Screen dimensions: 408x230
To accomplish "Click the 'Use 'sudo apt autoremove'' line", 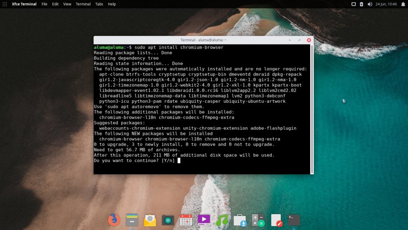I will click(149, 107).
